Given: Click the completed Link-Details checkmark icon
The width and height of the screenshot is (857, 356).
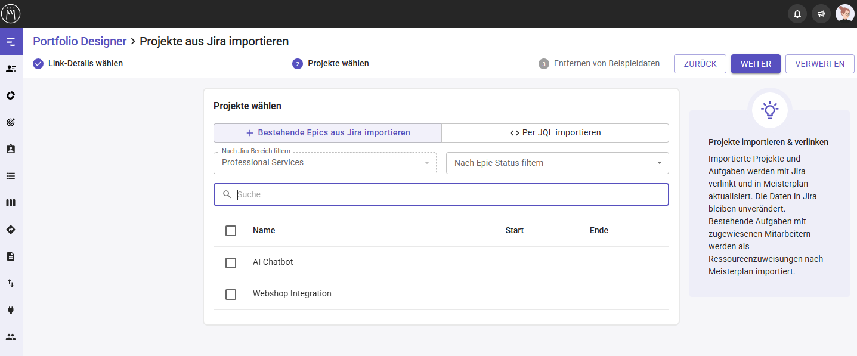Looking at the screenshot, I should click(38, 64).
